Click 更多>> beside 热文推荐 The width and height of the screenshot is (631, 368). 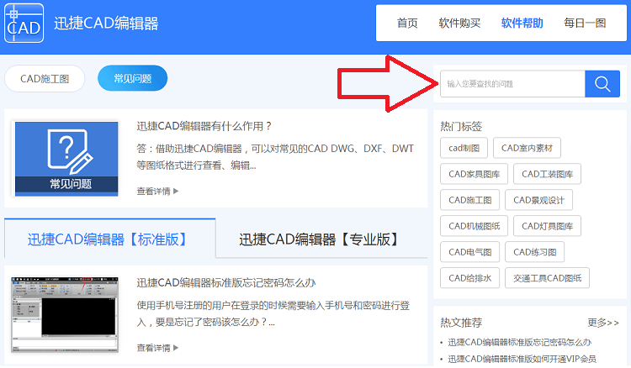[x=603, y=322]
